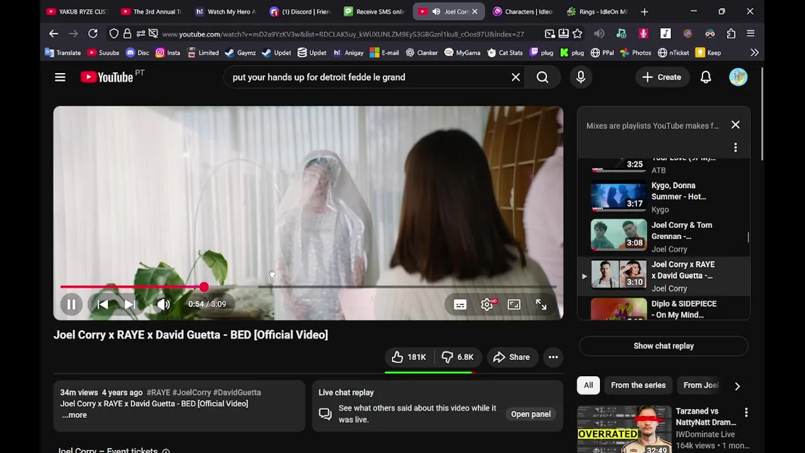Open the mix playlist options menu

click(x=735, y=148)
